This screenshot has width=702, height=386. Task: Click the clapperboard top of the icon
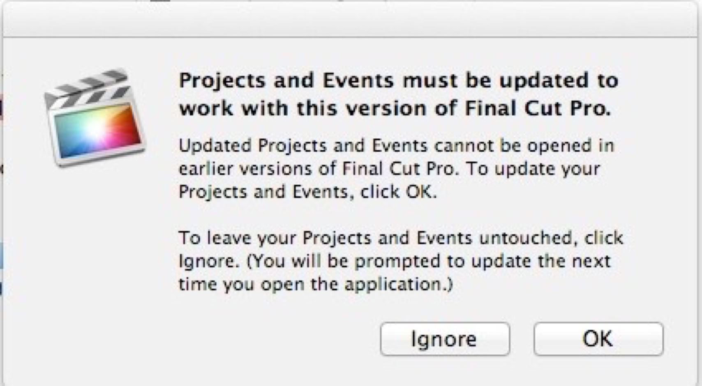coord(87,88)
